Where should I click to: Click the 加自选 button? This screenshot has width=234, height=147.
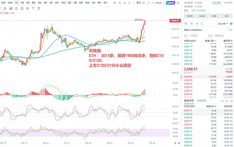click(202, 16)
